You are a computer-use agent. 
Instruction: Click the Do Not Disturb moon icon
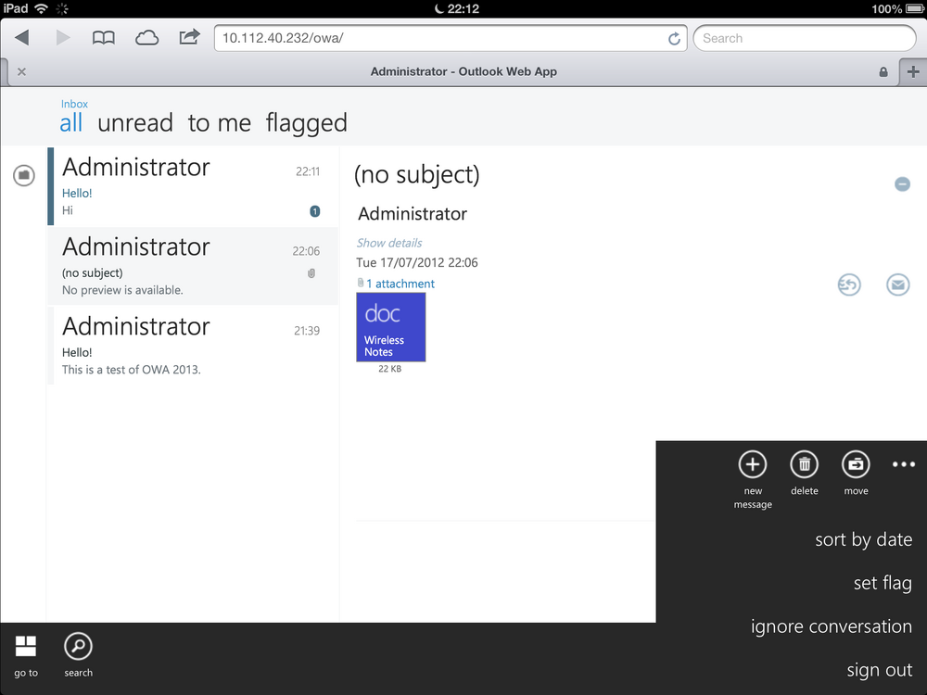438,8
